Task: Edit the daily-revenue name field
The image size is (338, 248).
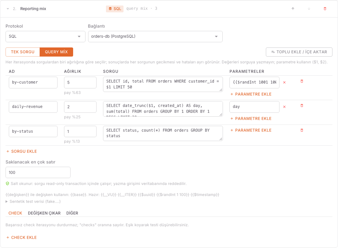Action: (x=33, y=107)
